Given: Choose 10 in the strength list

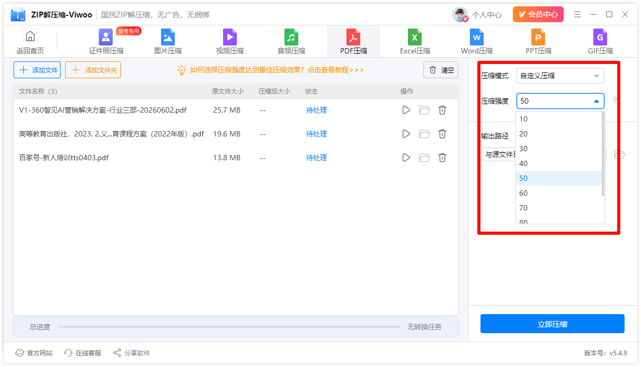Looking at the screenshot, I should coord(559,119).
